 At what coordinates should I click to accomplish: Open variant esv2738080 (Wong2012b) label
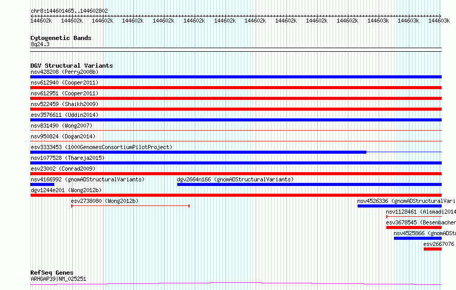pos(105,201)
